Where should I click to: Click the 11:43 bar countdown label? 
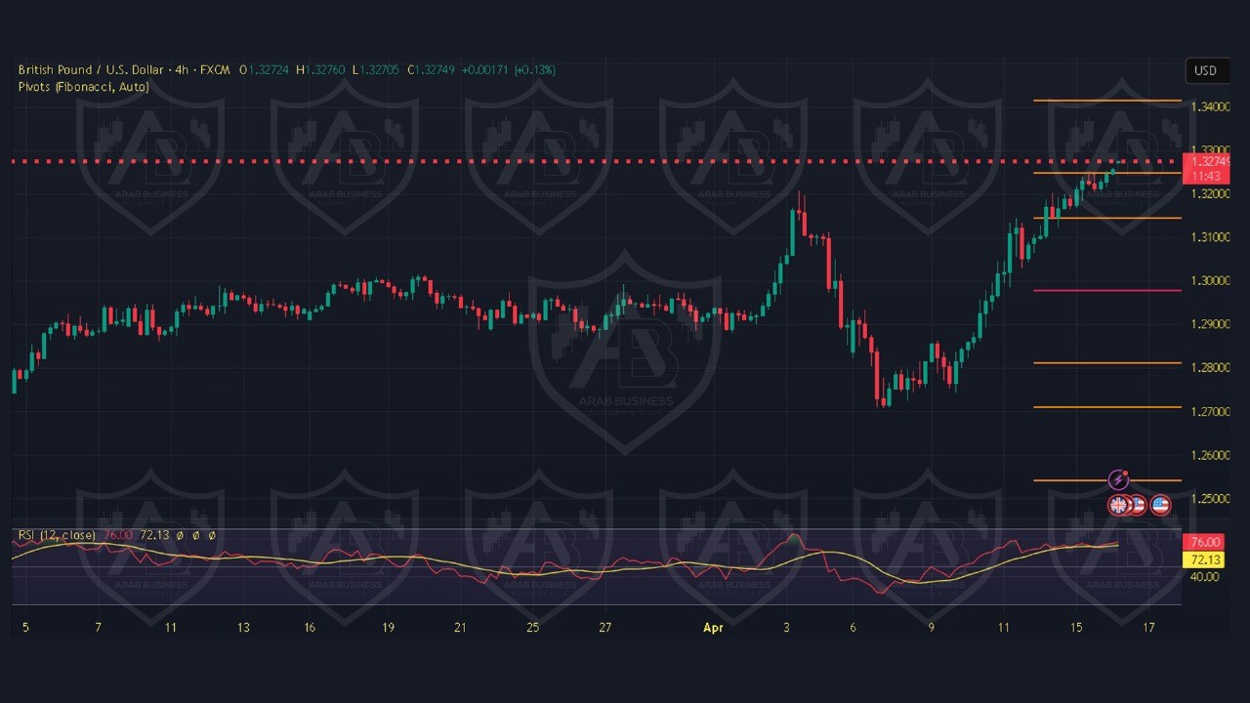(1206, 176)
